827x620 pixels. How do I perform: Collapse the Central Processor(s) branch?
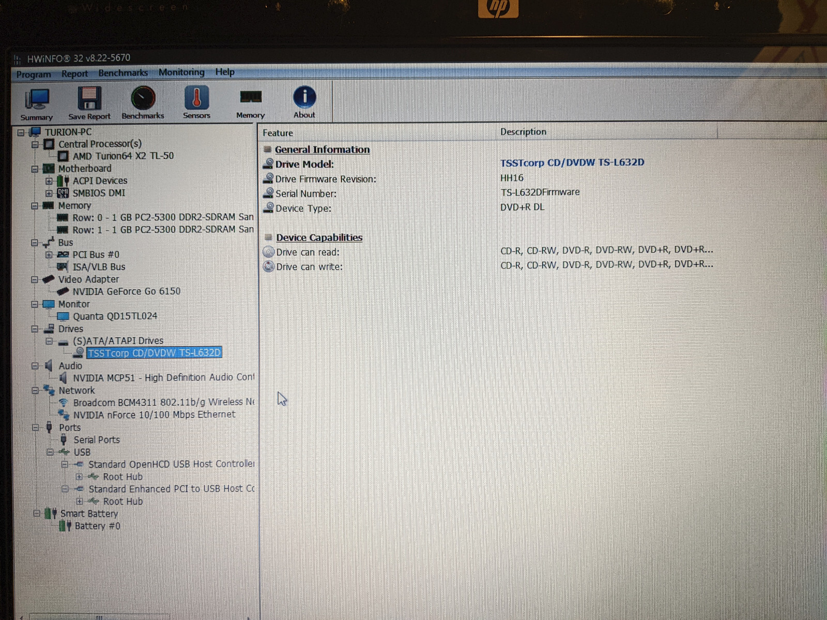35,145
